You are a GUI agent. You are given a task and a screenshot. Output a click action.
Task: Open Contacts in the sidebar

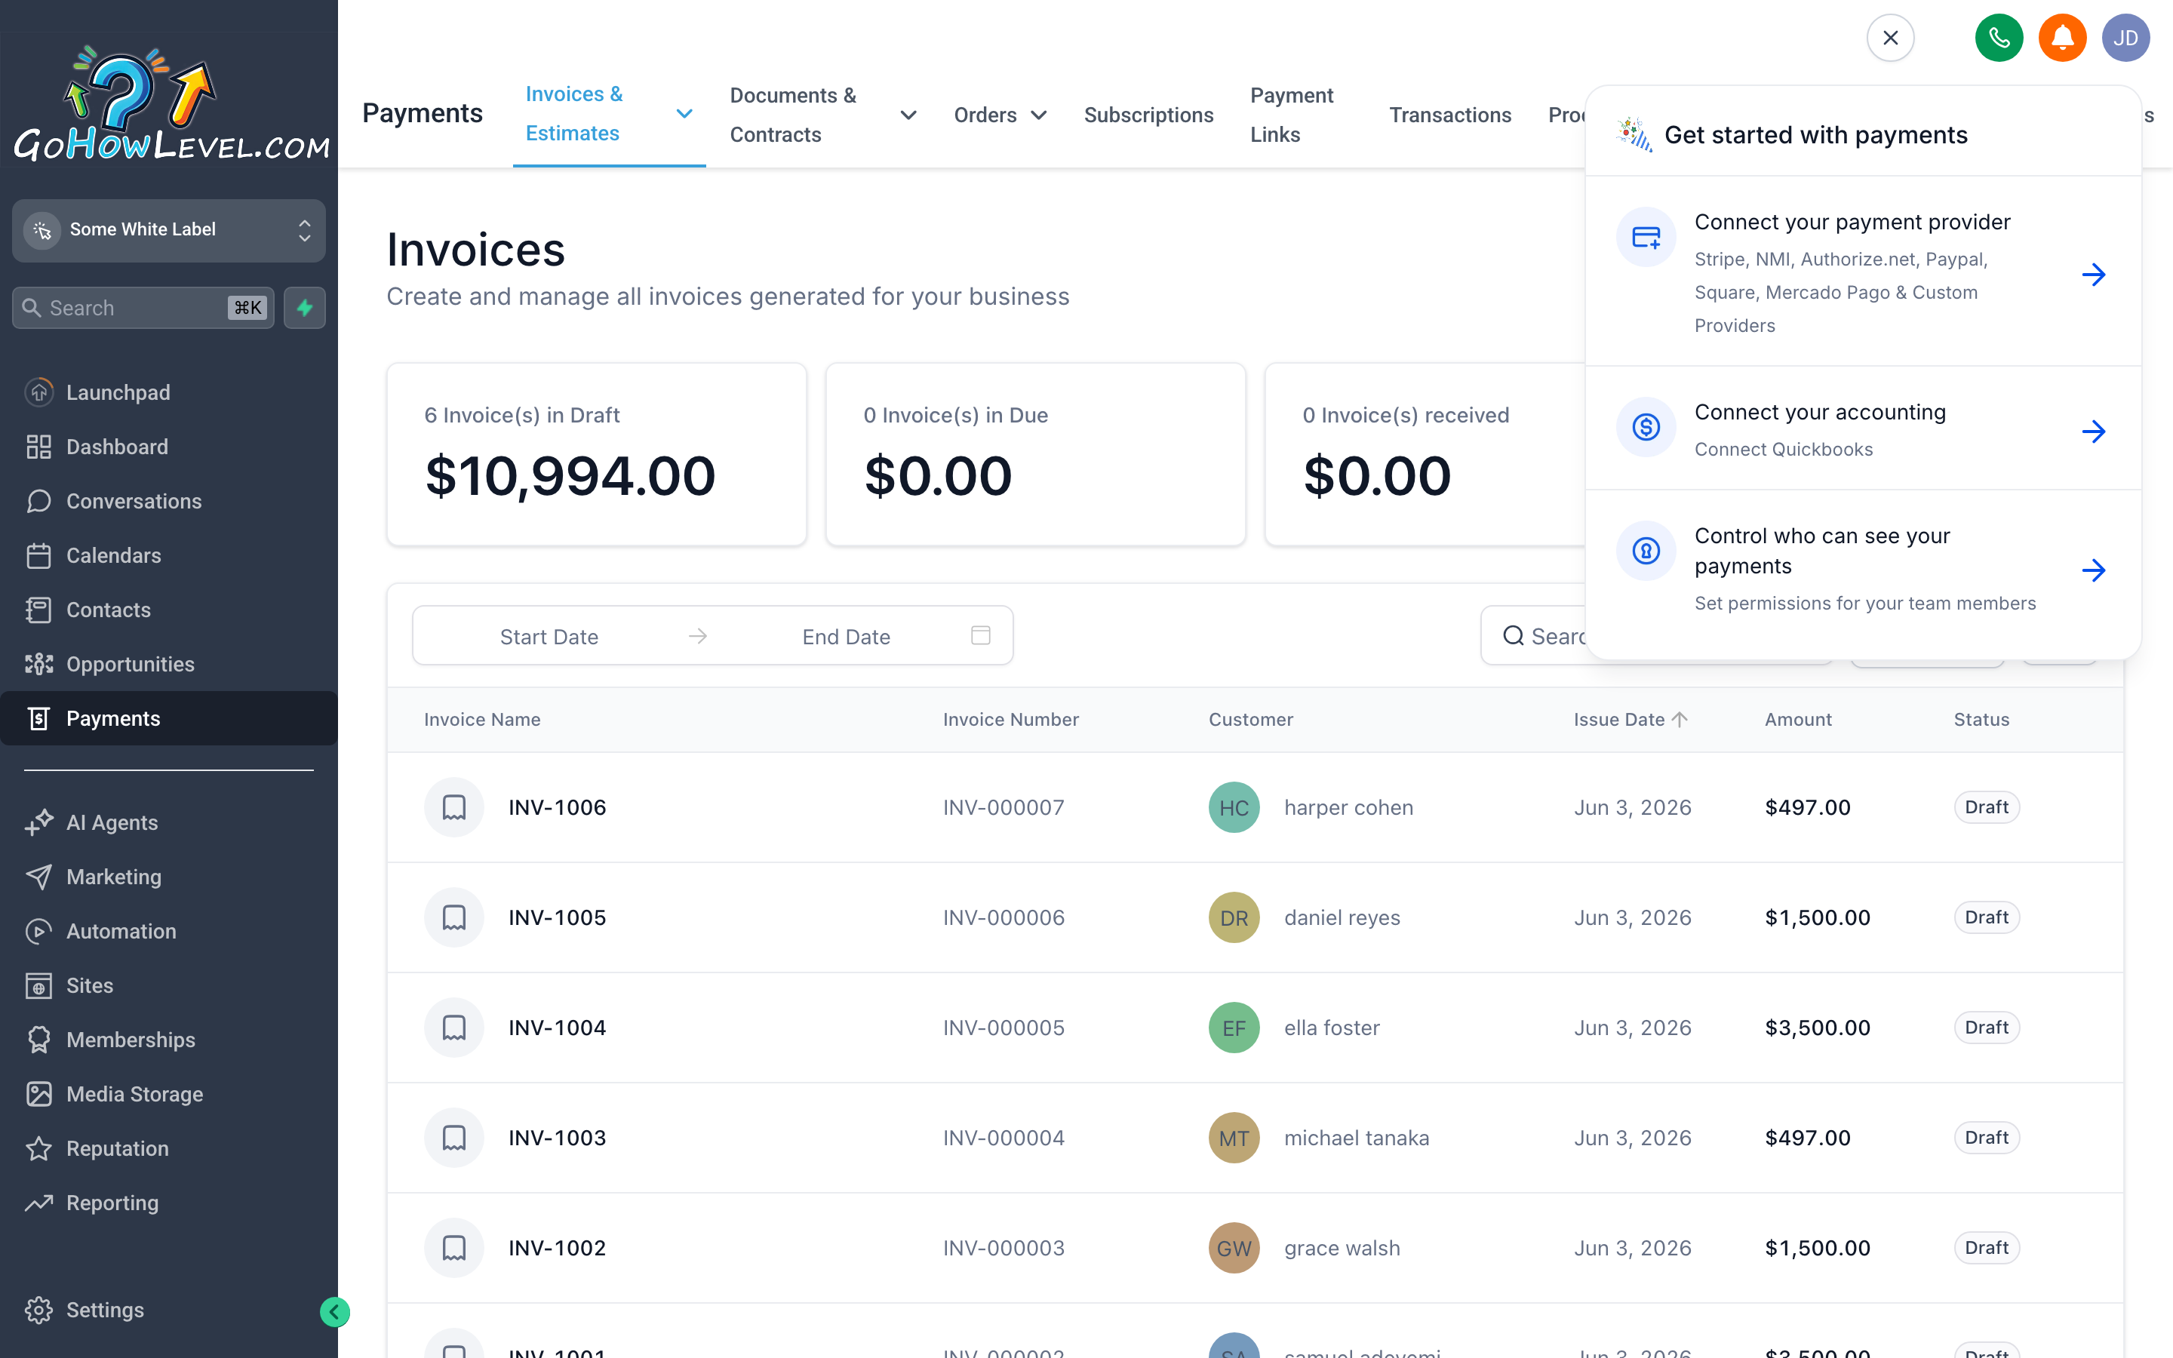[x=169, y=610]
